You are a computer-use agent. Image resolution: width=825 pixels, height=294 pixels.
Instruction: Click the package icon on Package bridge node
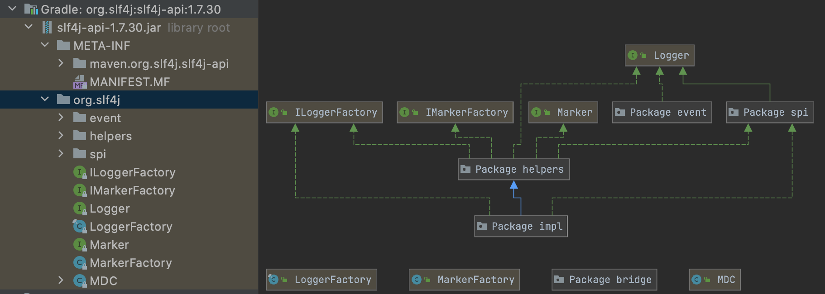(x=559, y=280)
